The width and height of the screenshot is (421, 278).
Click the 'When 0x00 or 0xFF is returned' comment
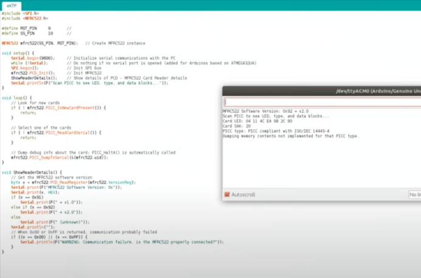point(84,232)
